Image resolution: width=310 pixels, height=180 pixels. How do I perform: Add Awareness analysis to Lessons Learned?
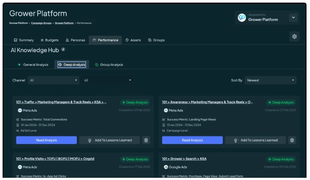point(256,140)
